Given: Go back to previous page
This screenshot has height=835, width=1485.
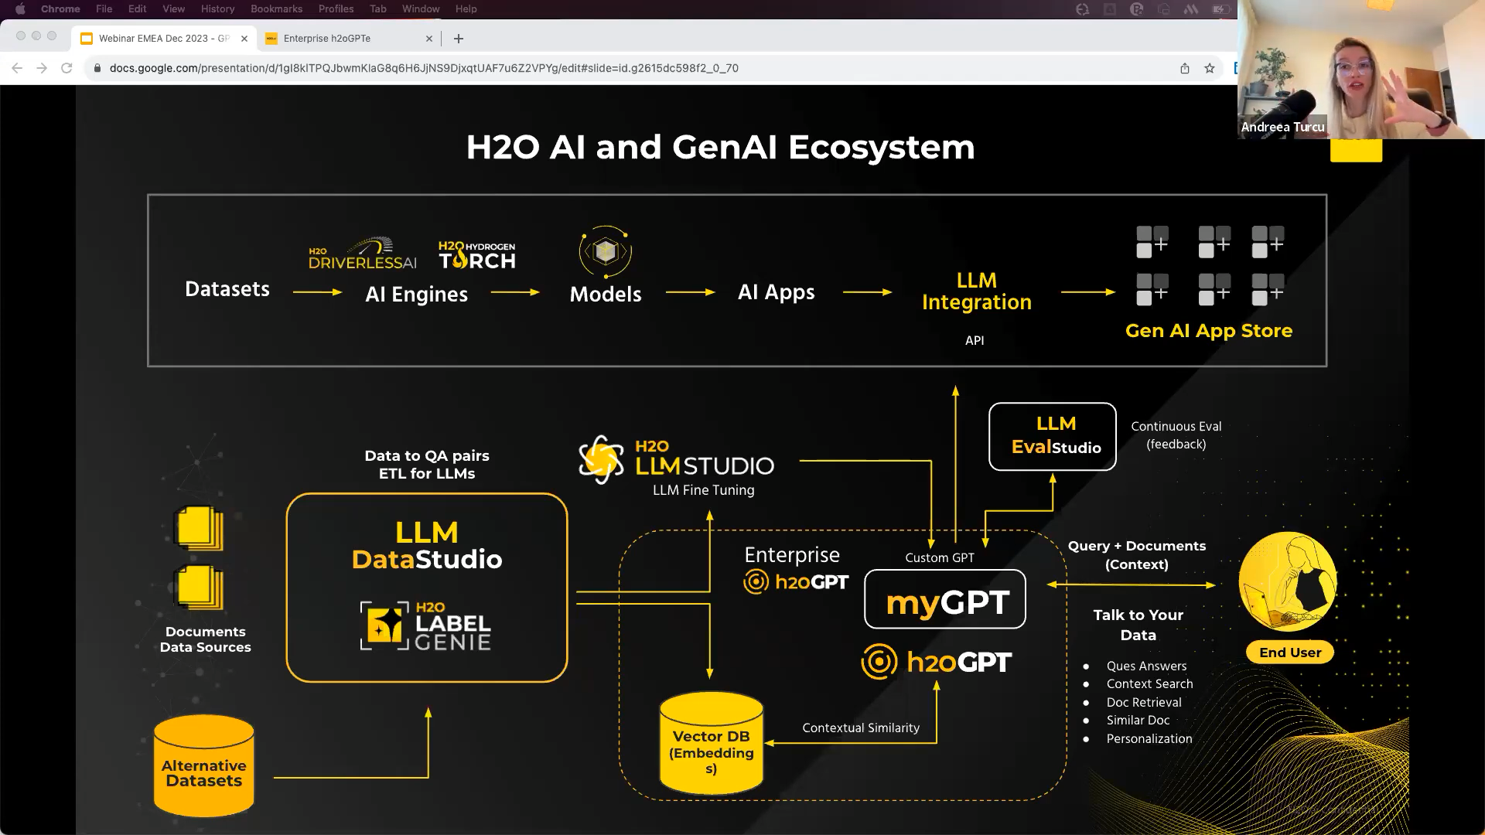Looking at the screenshot, I should point(17,68).
